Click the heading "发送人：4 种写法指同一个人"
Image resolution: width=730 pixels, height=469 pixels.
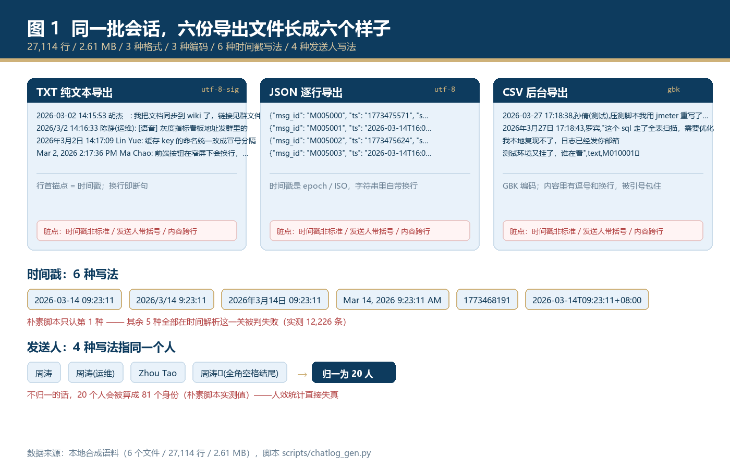pos(101,348)
